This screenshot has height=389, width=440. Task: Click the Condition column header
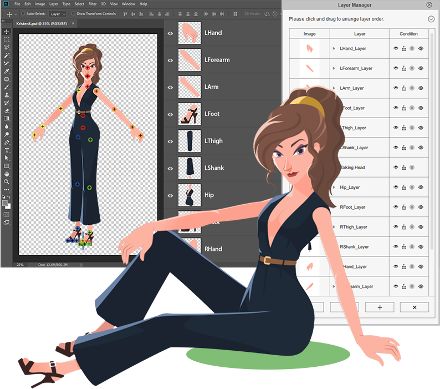[x=408, y=34]
